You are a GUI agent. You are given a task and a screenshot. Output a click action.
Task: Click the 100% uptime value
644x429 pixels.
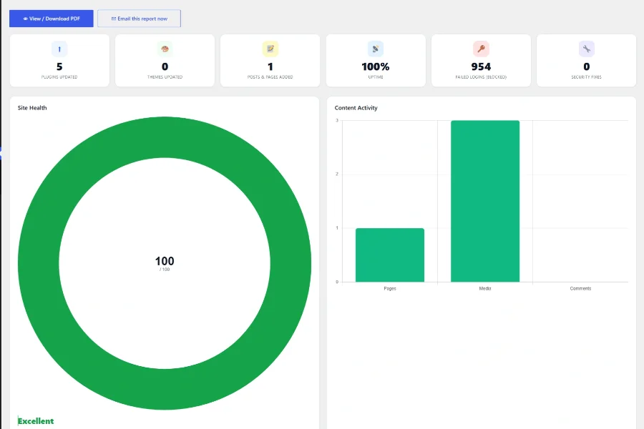(x=376, y=66)
